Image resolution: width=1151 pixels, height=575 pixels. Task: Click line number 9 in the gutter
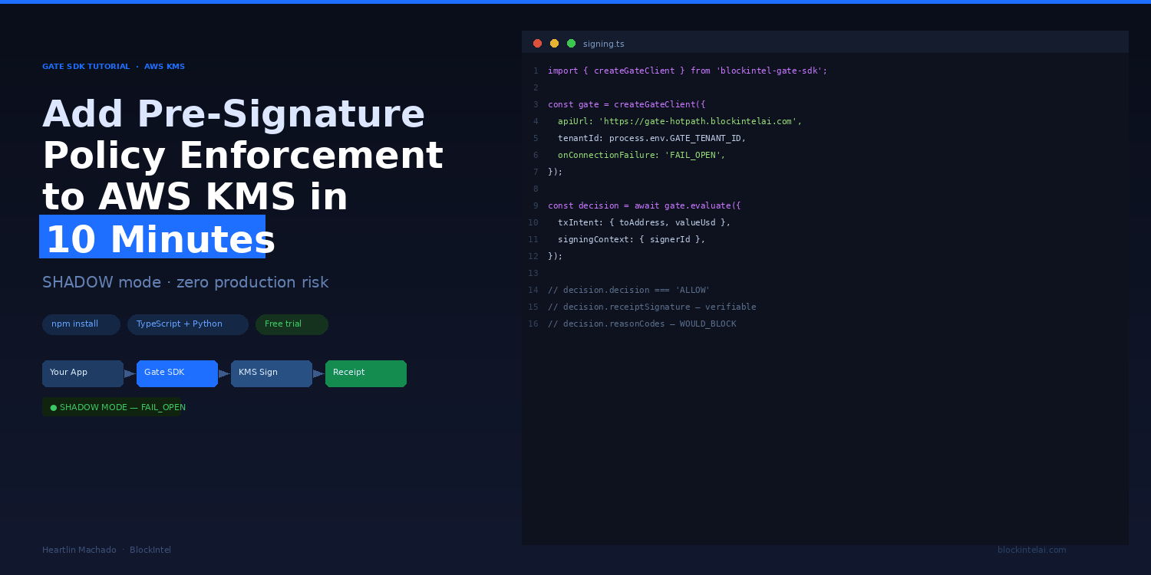click(536, 206)
